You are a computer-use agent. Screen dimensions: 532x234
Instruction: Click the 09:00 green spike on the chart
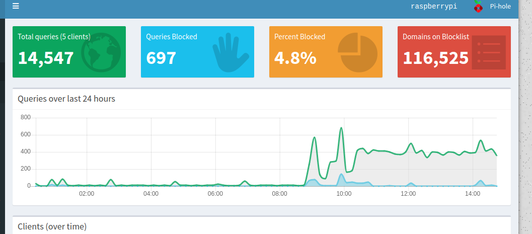point(314,137)
